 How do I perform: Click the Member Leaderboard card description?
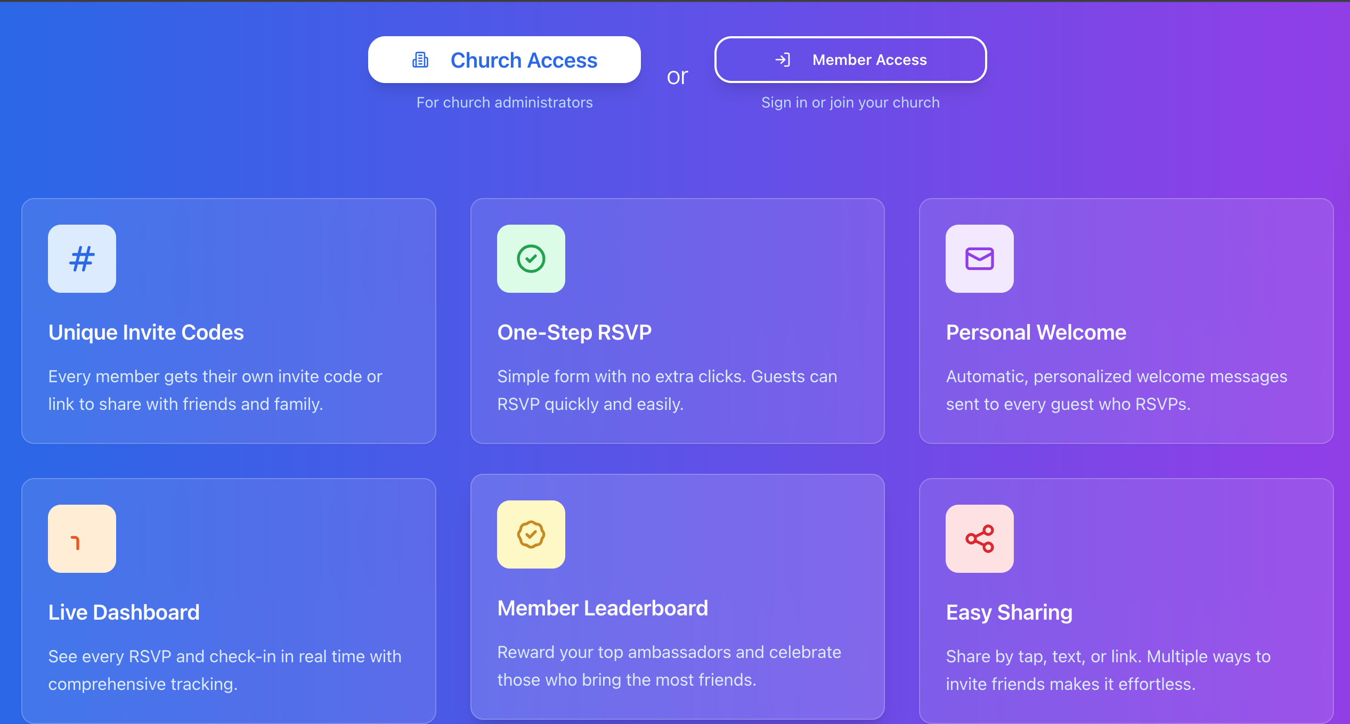click(x=669, y=666)
